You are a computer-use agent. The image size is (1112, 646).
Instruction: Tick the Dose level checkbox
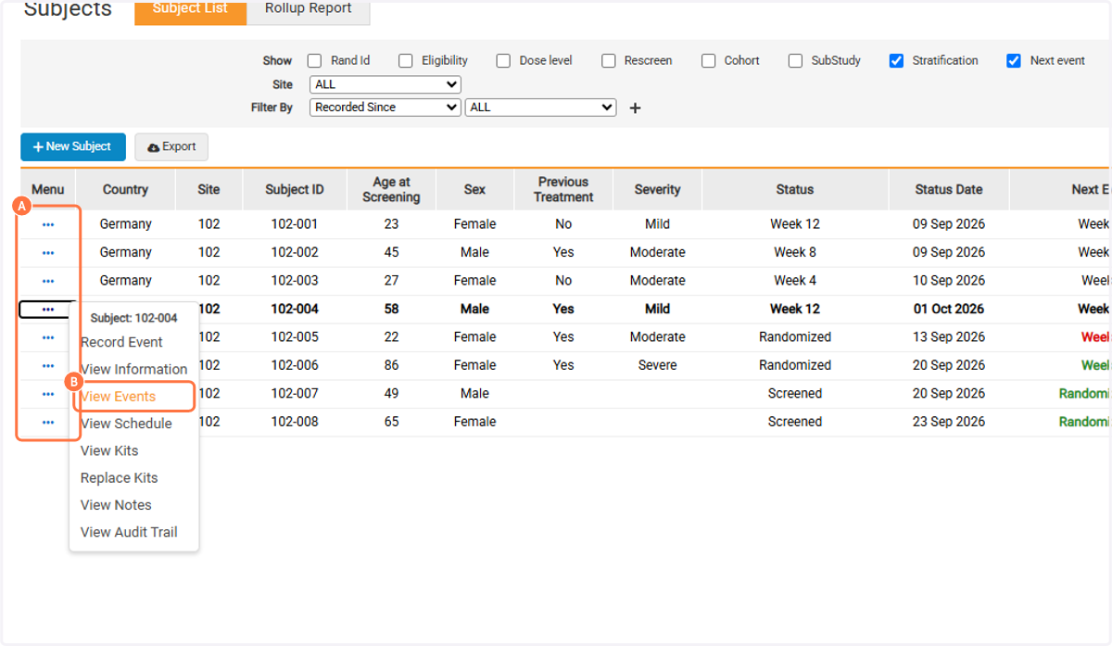pos(503,61)
